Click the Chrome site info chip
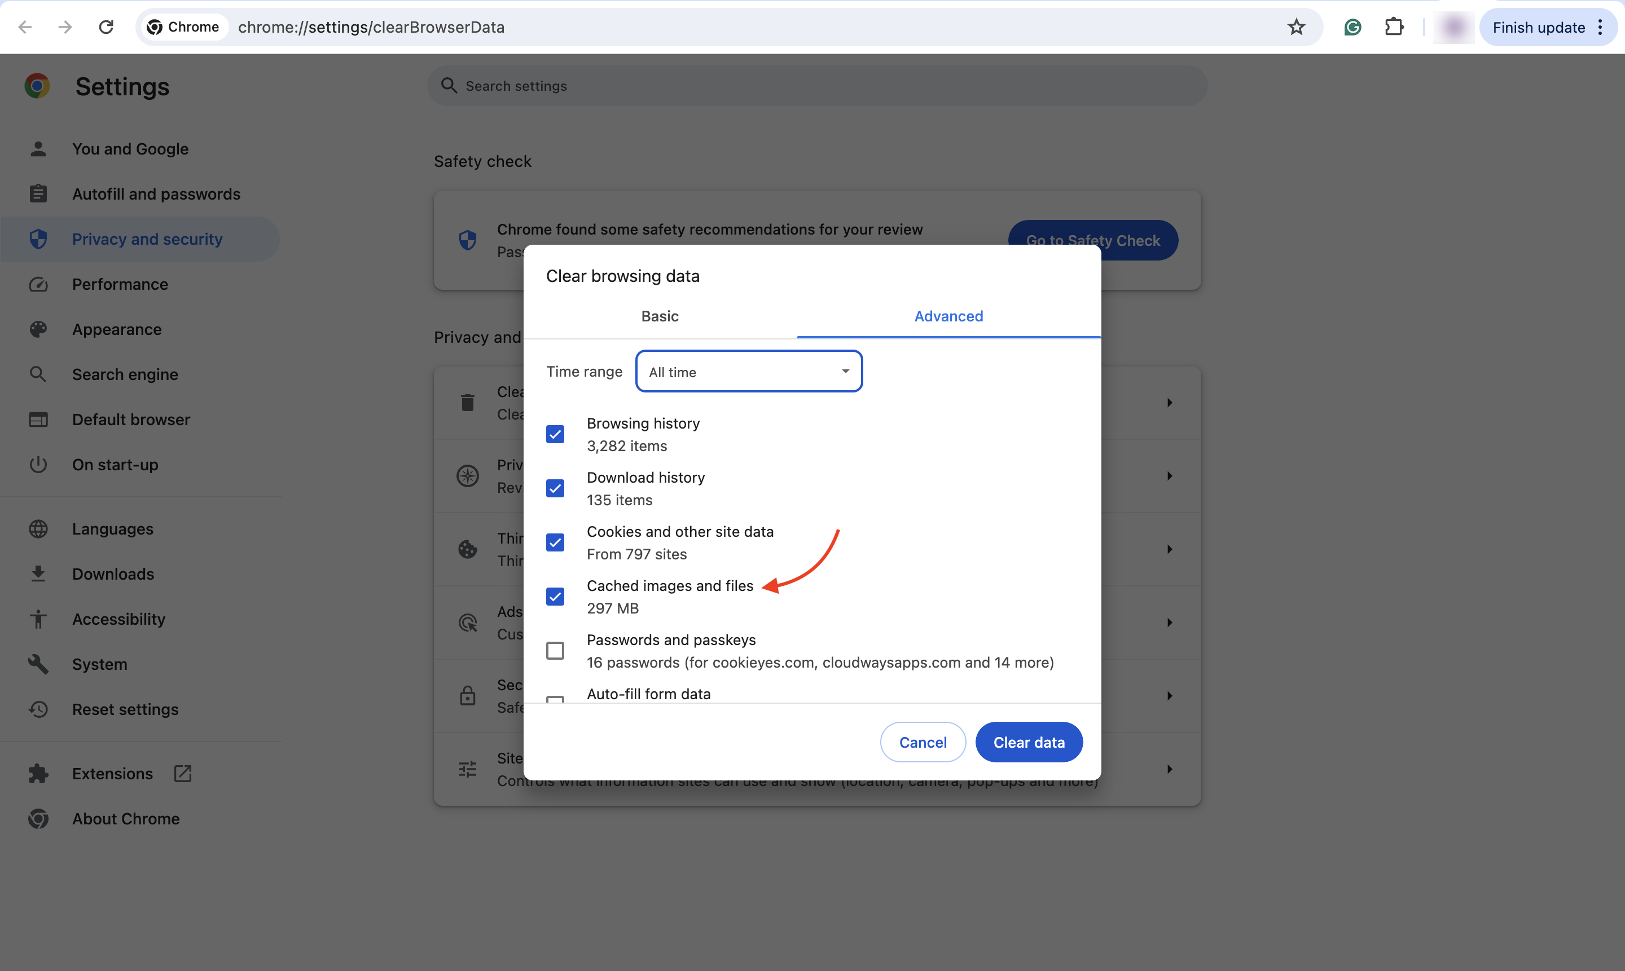 (183, 27)
